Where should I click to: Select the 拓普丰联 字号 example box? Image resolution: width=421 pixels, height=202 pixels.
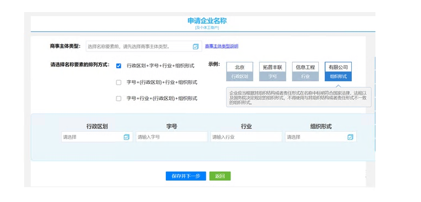[x=272, y=72]
